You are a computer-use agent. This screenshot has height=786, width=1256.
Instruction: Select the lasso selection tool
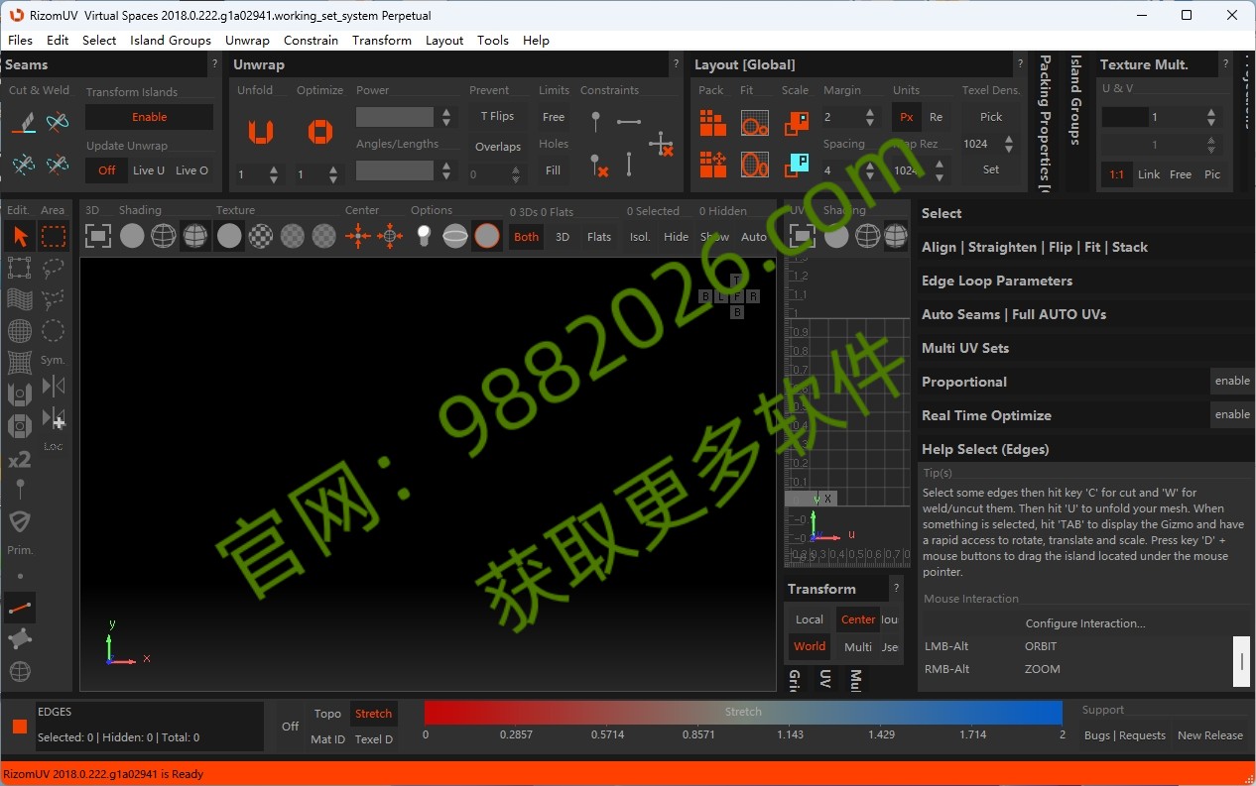54,268
